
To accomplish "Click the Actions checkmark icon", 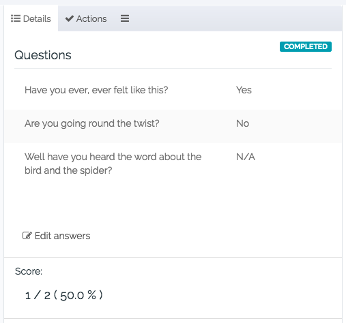I will click(x=70, y=18).
